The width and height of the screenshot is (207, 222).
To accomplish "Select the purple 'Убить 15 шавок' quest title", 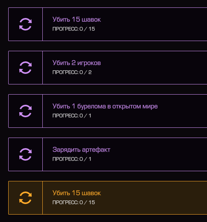I will pos(77,20).
